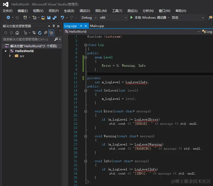Start the 本地 Windows 调试器 button
213x186 pixels.
(x=148, y=18)
